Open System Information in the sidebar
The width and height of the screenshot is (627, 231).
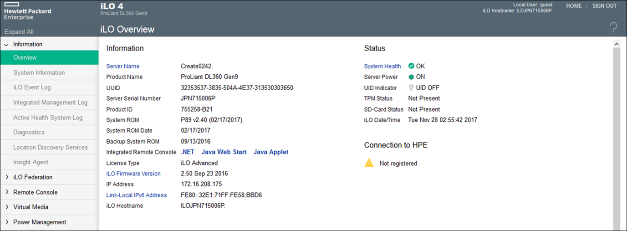[39, 73]
